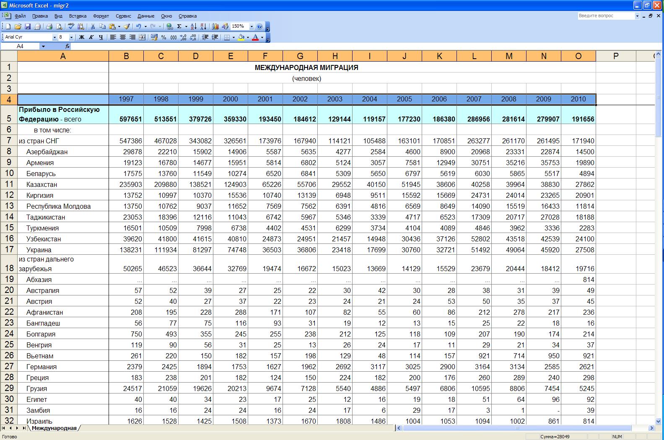The image size is (664, 440).
Task: Open the Данные menu
Action: [x=146, y=16]
